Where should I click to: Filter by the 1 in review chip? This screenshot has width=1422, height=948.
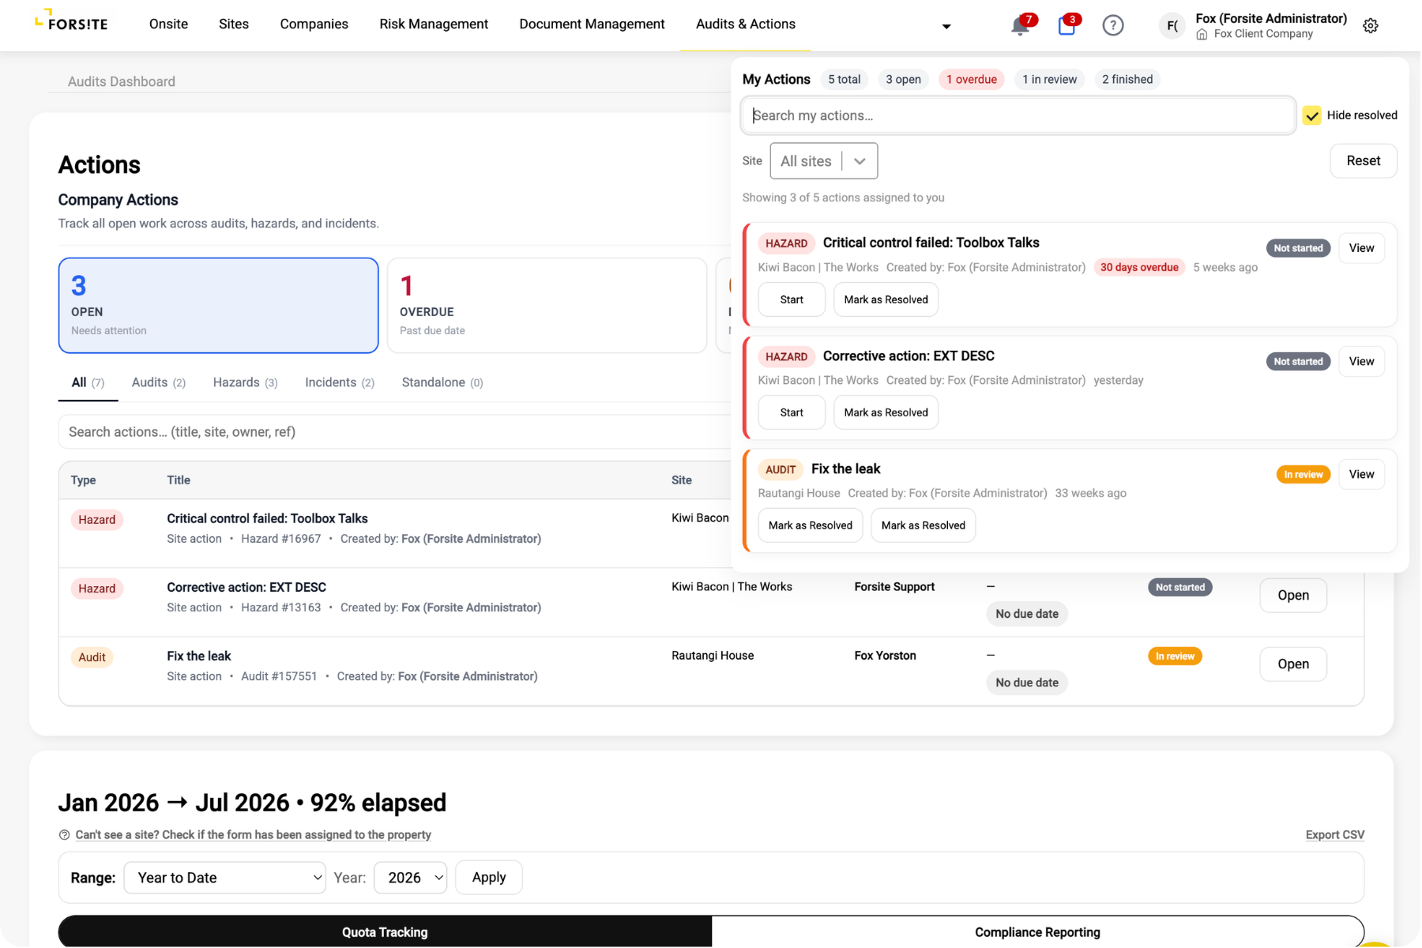tap(1049, 79)
